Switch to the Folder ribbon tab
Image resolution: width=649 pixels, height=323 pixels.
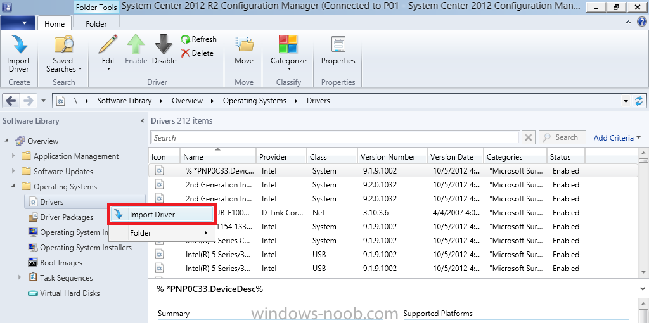[x=96, y=23]
